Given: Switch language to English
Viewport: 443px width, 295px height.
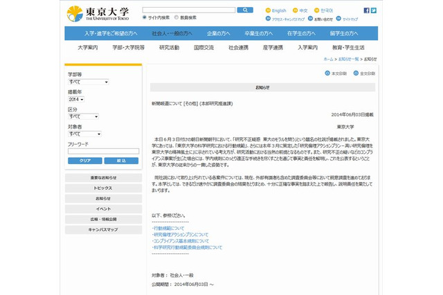Looking at the screenshot, I should [x=279, y=11].
